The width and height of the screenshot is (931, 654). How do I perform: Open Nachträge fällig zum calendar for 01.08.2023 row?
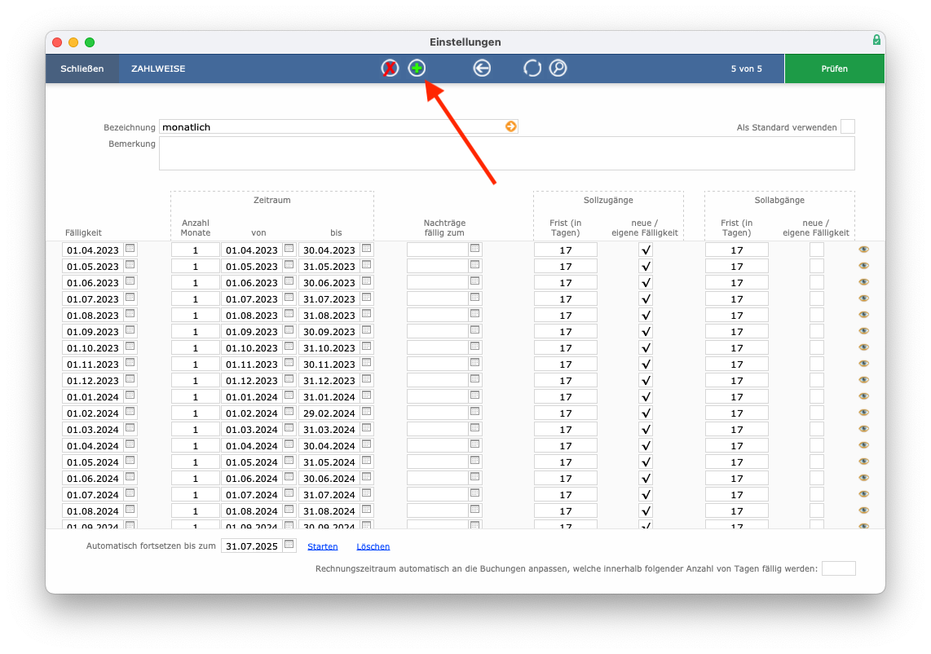click(475, 314)
